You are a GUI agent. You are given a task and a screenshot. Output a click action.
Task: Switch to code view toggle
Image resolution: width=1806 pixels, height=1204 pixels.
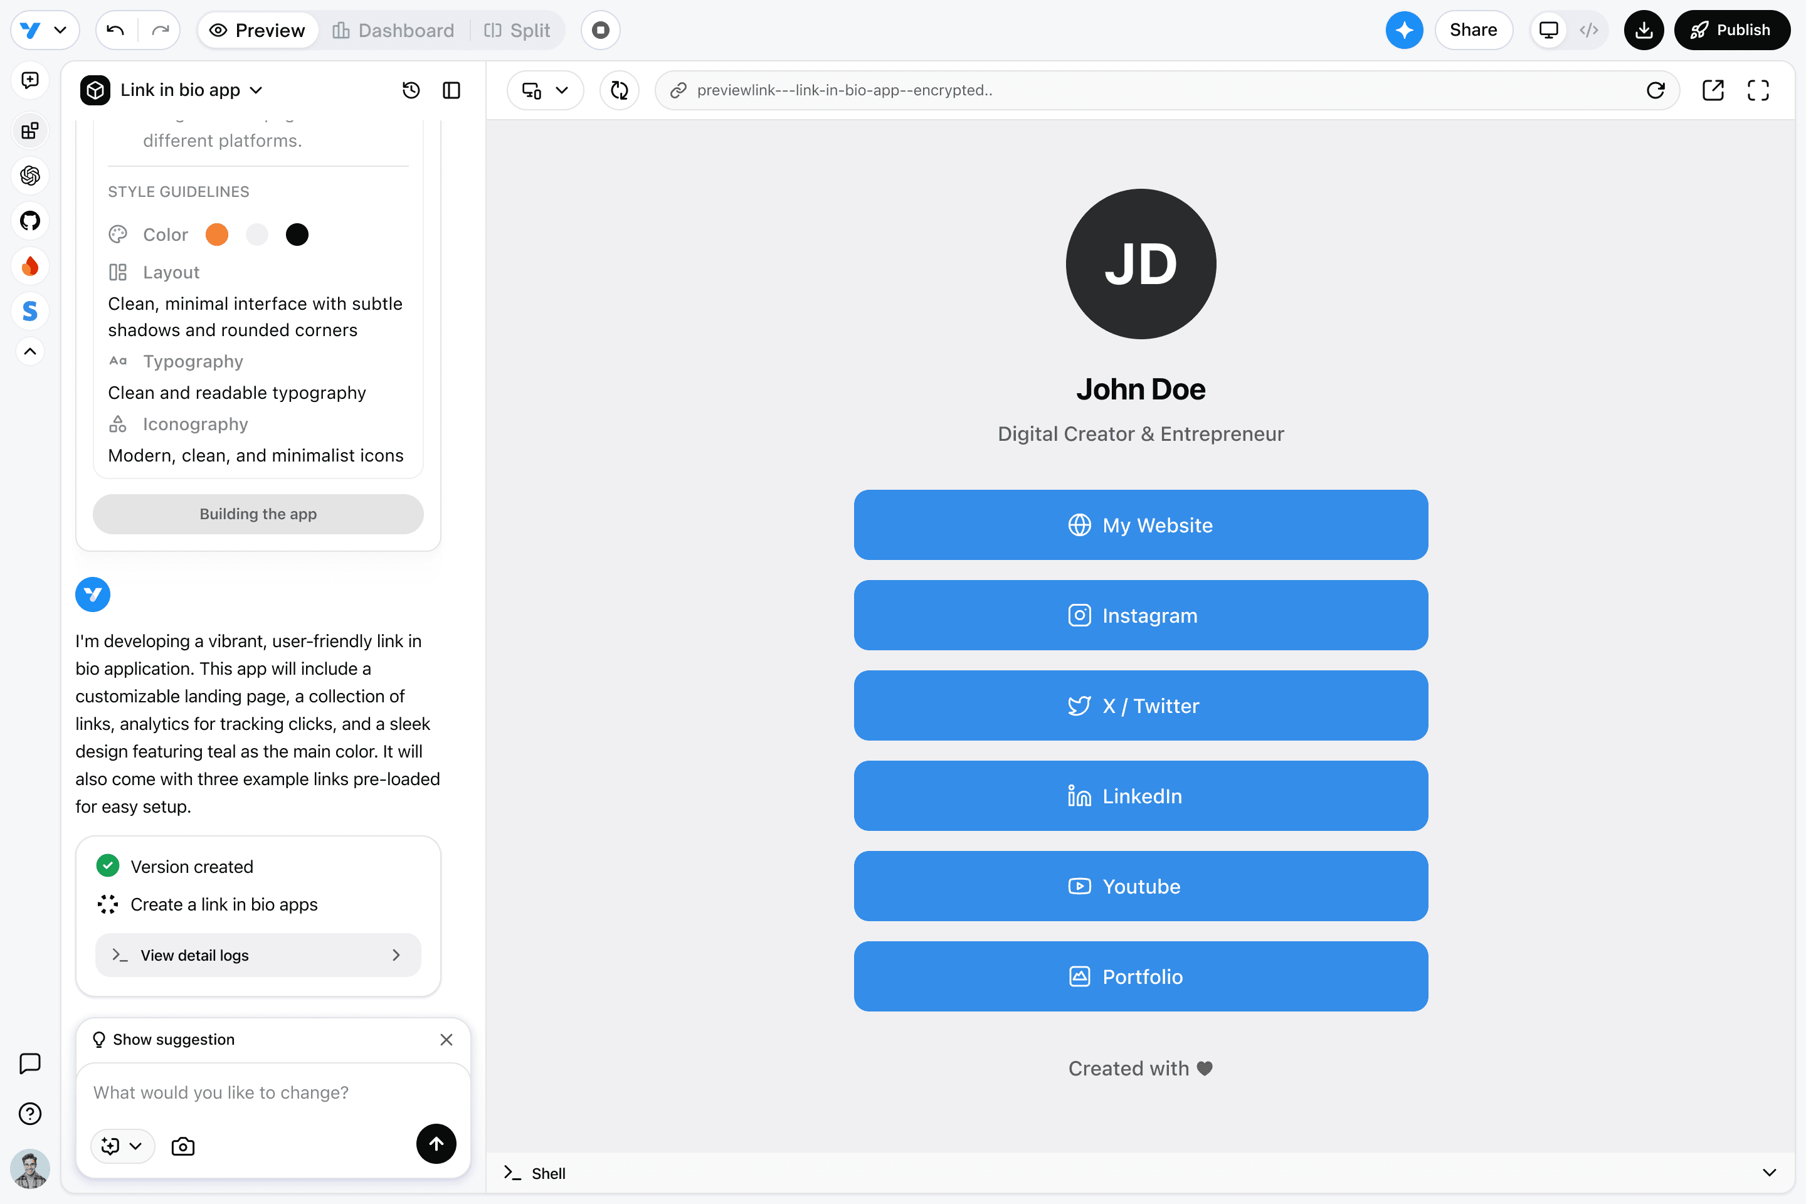click(1588, 30)
